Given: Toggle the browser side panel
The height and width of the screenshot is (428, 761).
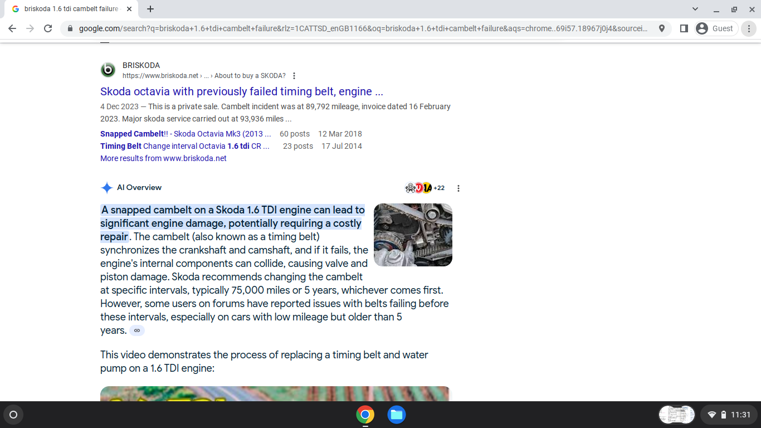Looking at the screenshot, I should click(x=684, y=28).
